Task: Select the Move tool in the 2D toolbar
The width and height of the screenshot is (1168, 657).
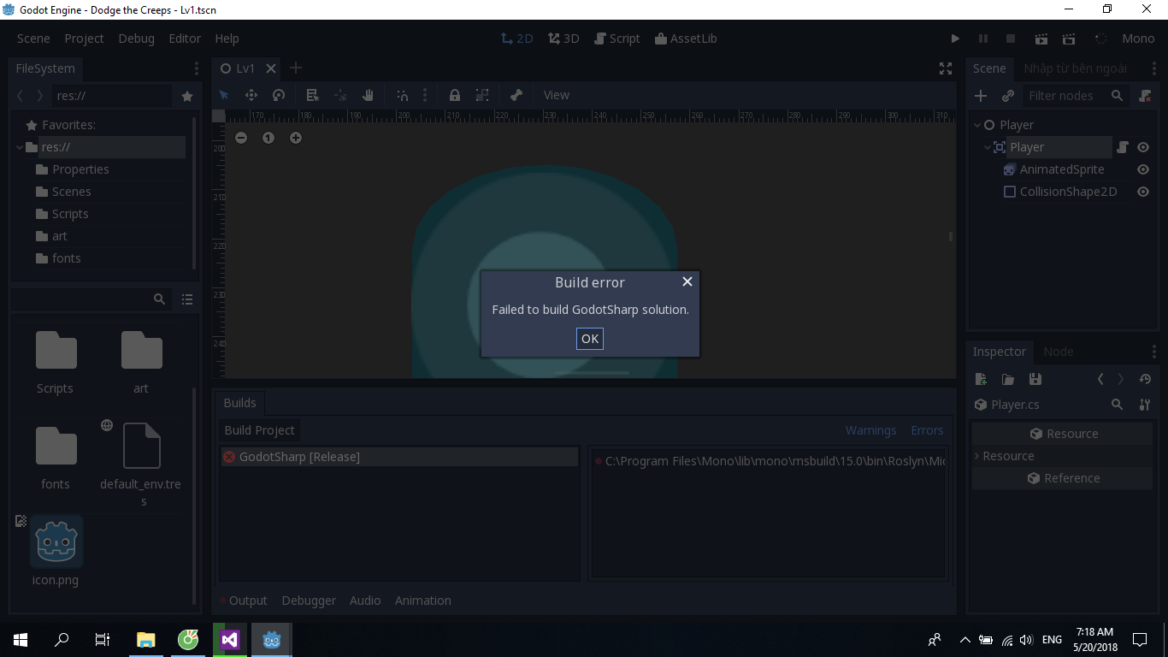Action: pyautogui.click(x=251, y=95)
